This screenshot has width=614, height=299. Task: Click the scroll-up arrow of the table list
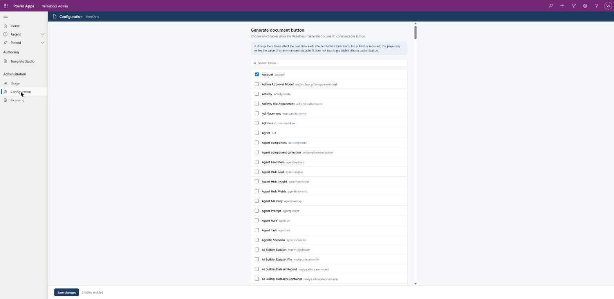coord(415,23)
